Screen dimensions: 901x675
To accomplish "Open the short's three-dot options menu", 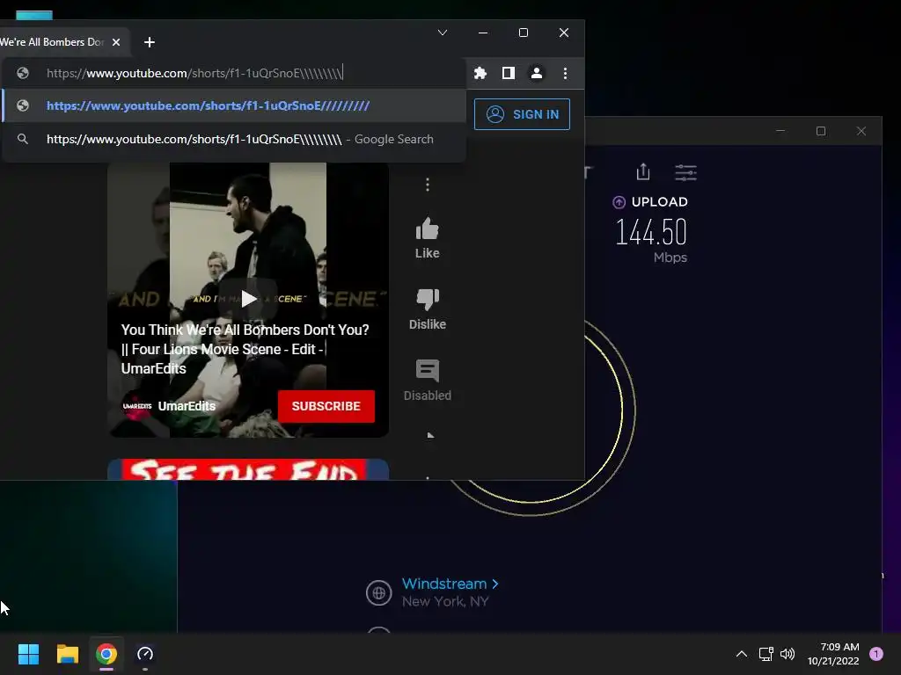I will tap(428, 185).
